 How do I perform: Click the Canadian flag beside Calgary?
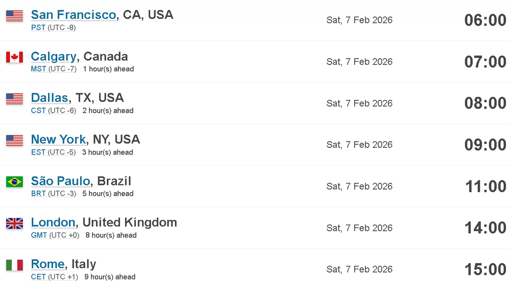coord(15,57)
